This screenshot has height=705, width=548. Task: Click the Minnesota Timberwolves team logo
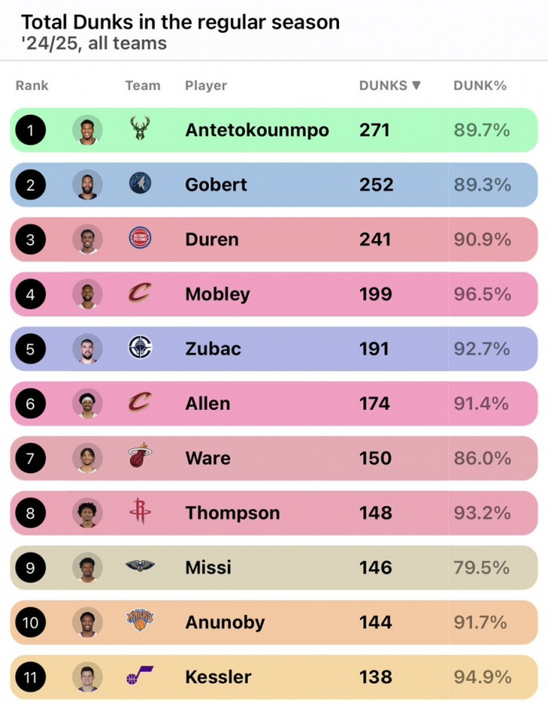tap(140, 185)
